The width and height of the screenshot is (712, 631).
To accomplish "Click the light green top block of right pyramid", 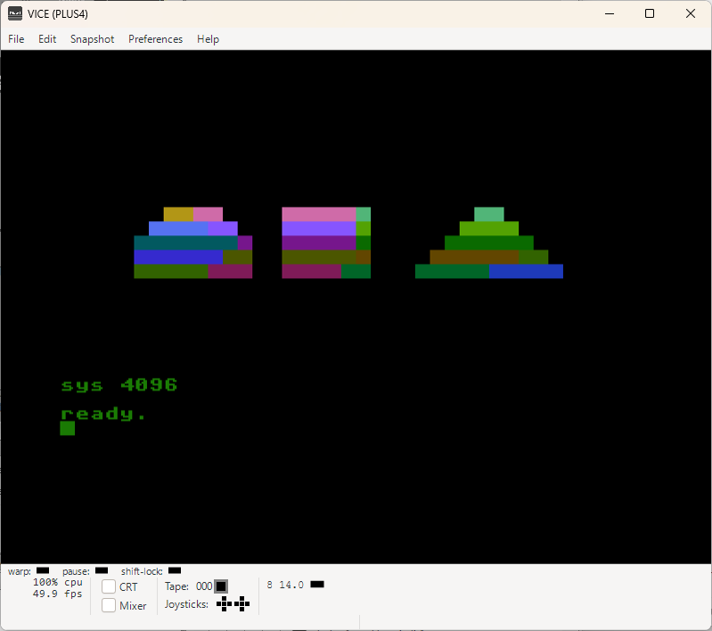I will [x=489, y=214].
